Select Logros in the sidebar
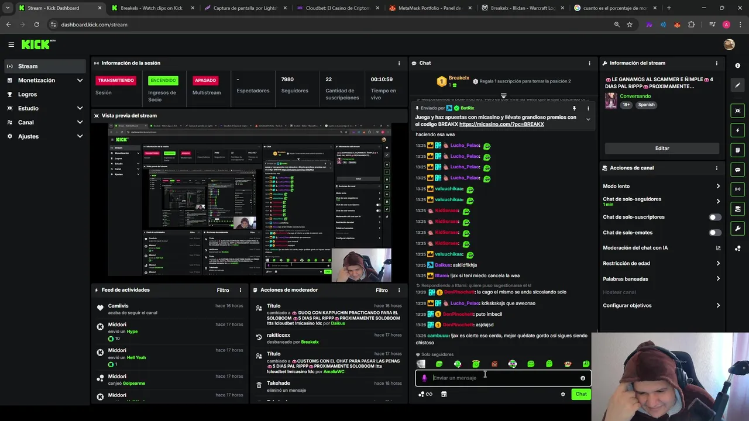749x421 pixels. [x=44, y=94]
